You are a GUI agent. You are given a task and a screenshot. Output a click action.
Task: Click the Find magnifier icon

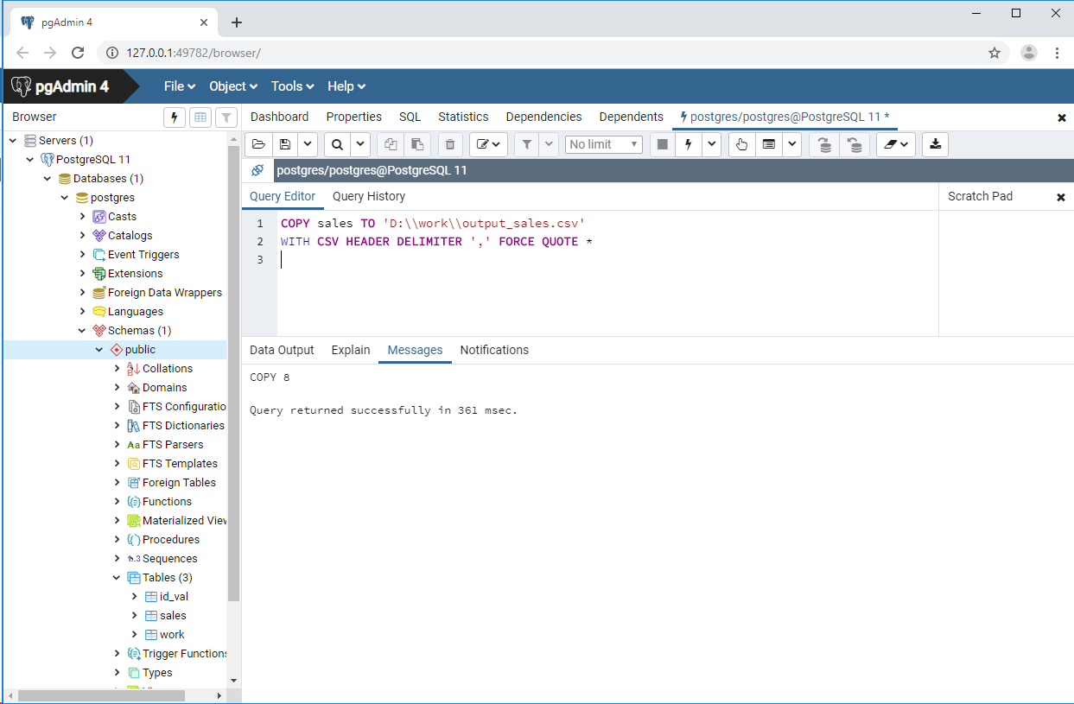click(x=337, y=144)
